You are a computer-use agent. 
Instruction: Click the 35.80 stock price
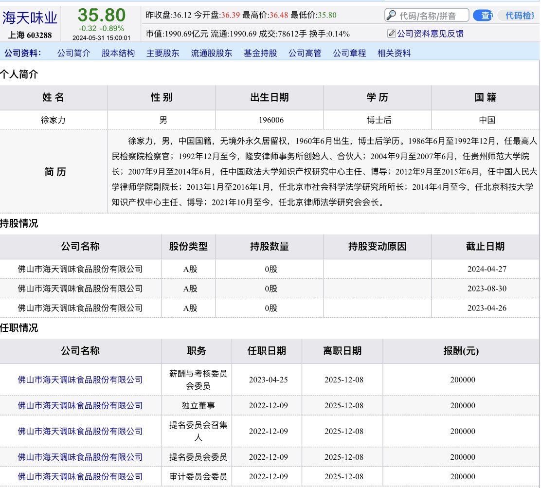[101, 15]
